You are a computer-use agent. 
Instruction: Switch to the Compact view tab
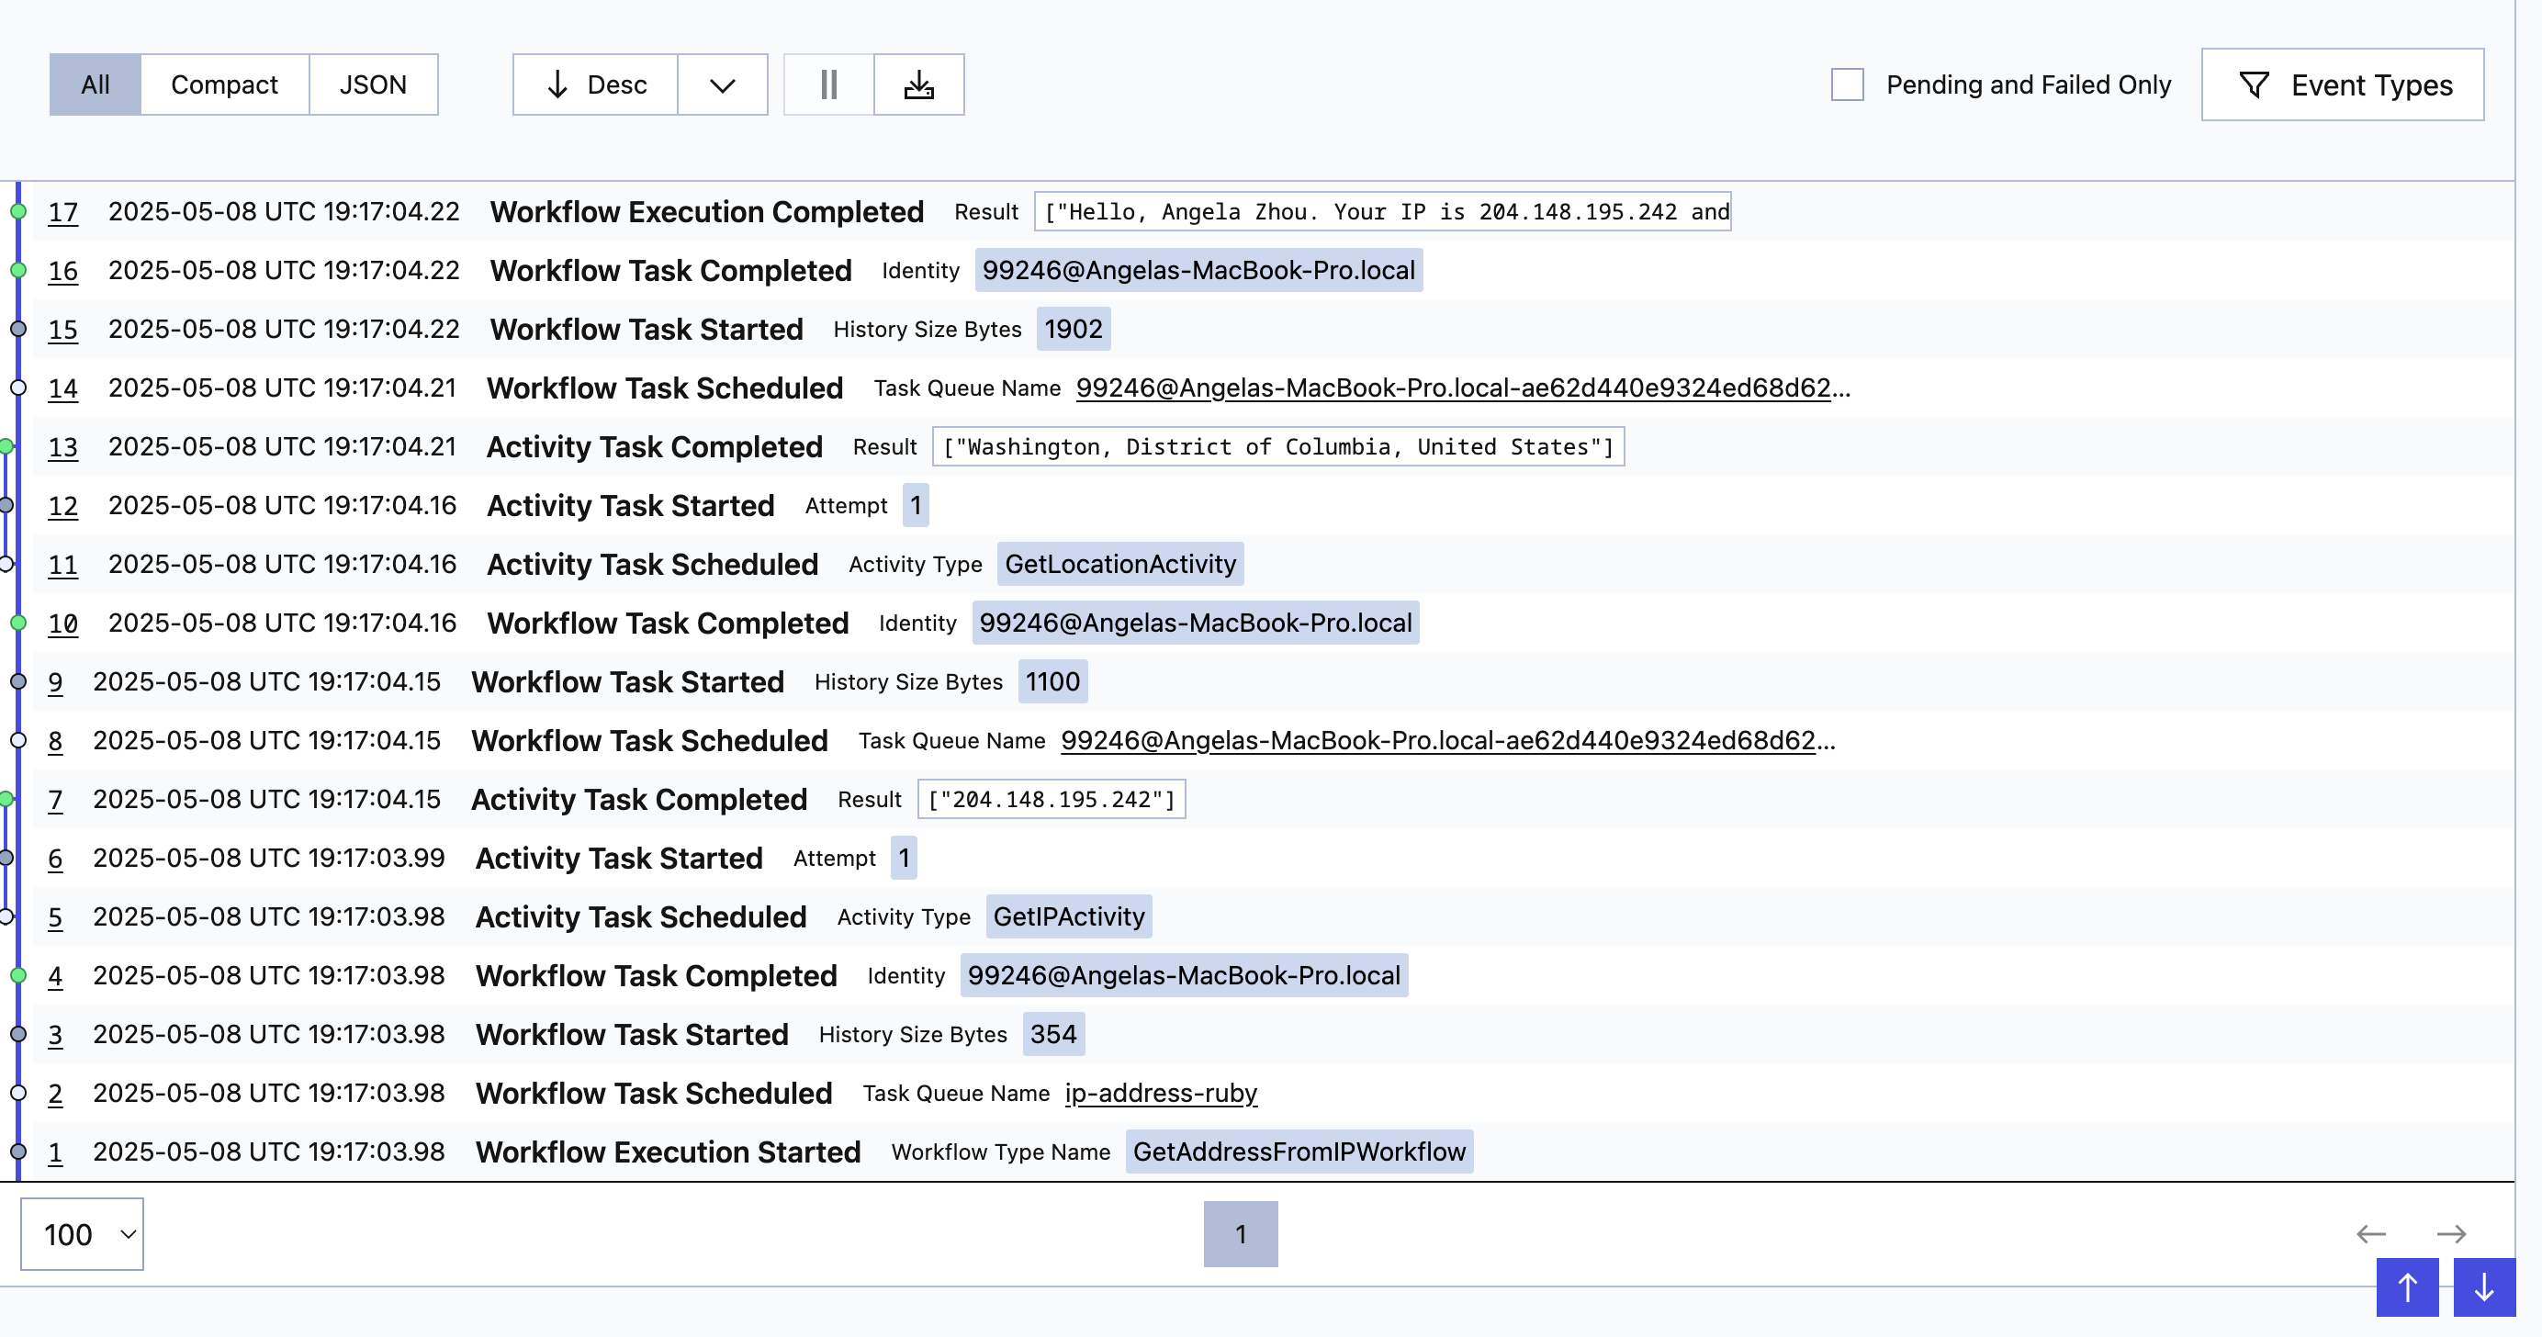pyautogui.click(x=225, y=84)
